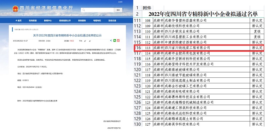Click the cell 成都金杉玻璃工艺有限公司
This screenshot has width=266, height=133.
click(207, 86)
